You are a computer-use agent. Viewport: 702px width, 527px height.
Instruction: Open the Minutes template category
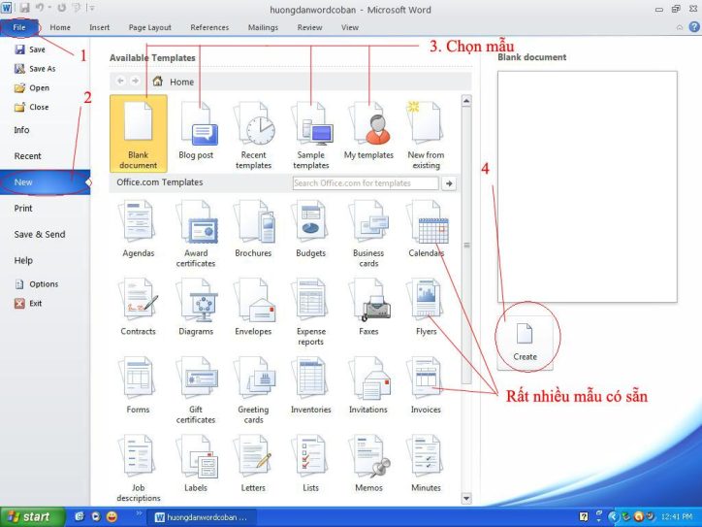click(x=426, y=463)
